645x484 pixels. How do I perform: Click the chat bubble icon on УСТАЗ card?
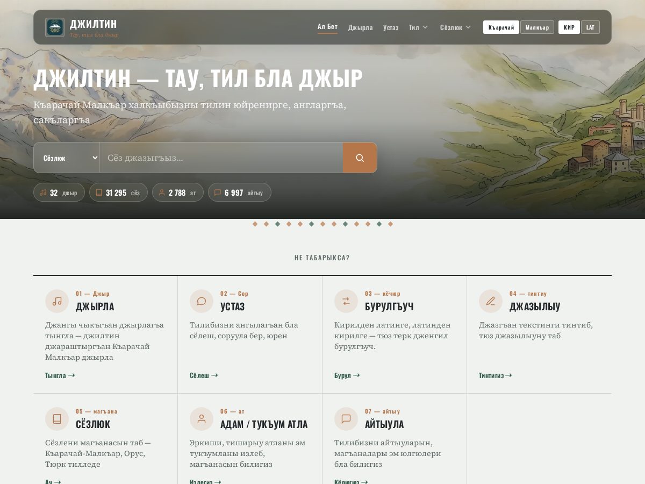pyautogui.click(x=202, y=301)
